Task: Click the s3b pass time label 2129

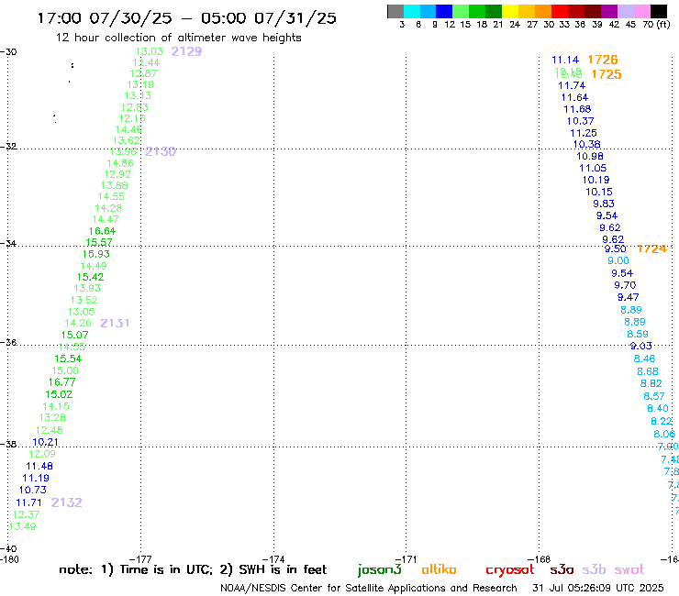Action: pos(186,51)
